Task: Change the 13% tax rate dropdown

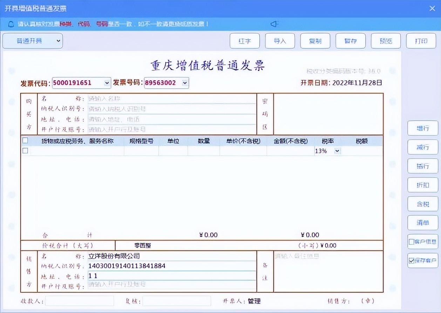Action: 337,151
